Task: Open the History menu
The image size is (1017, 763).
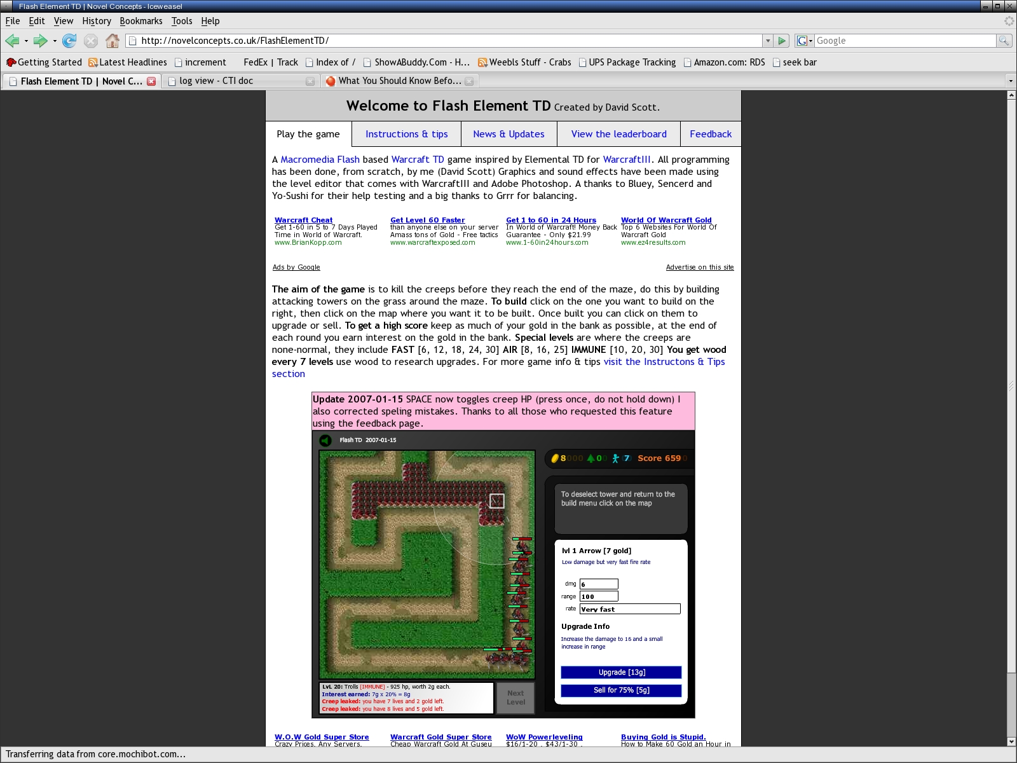Action: pyautogui.click(x=97, y=21)
